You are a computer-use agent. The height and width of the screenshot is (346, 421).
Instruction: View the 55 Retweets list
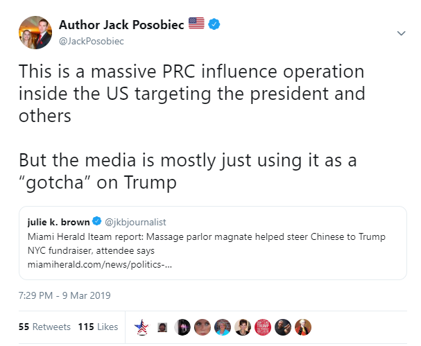click(44, 327)
